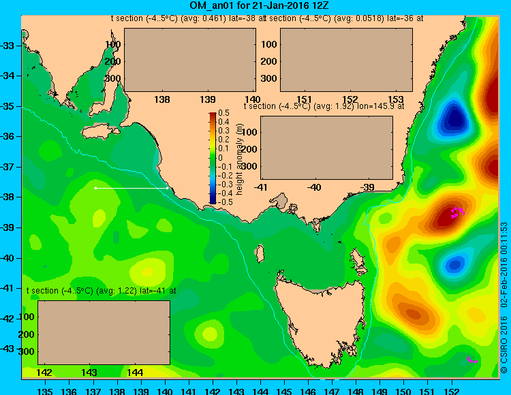Select the height anomaly color bar

pyautogui.click(x=213, y=158)
